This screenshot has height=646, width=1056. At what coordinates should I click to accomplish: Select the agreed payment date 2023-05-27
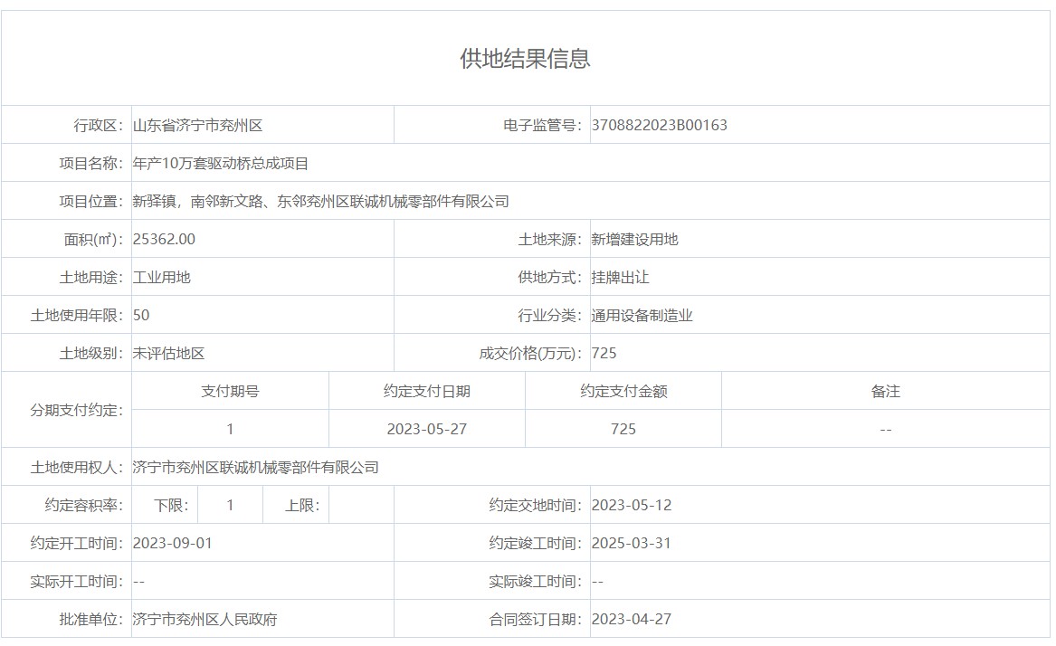pos(426,430)
